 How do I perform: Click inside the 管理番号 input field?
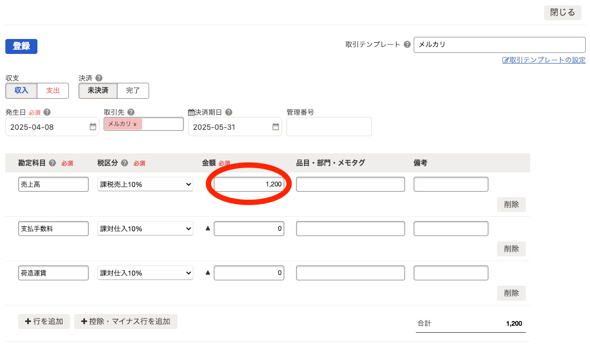[x=329, y=127]
